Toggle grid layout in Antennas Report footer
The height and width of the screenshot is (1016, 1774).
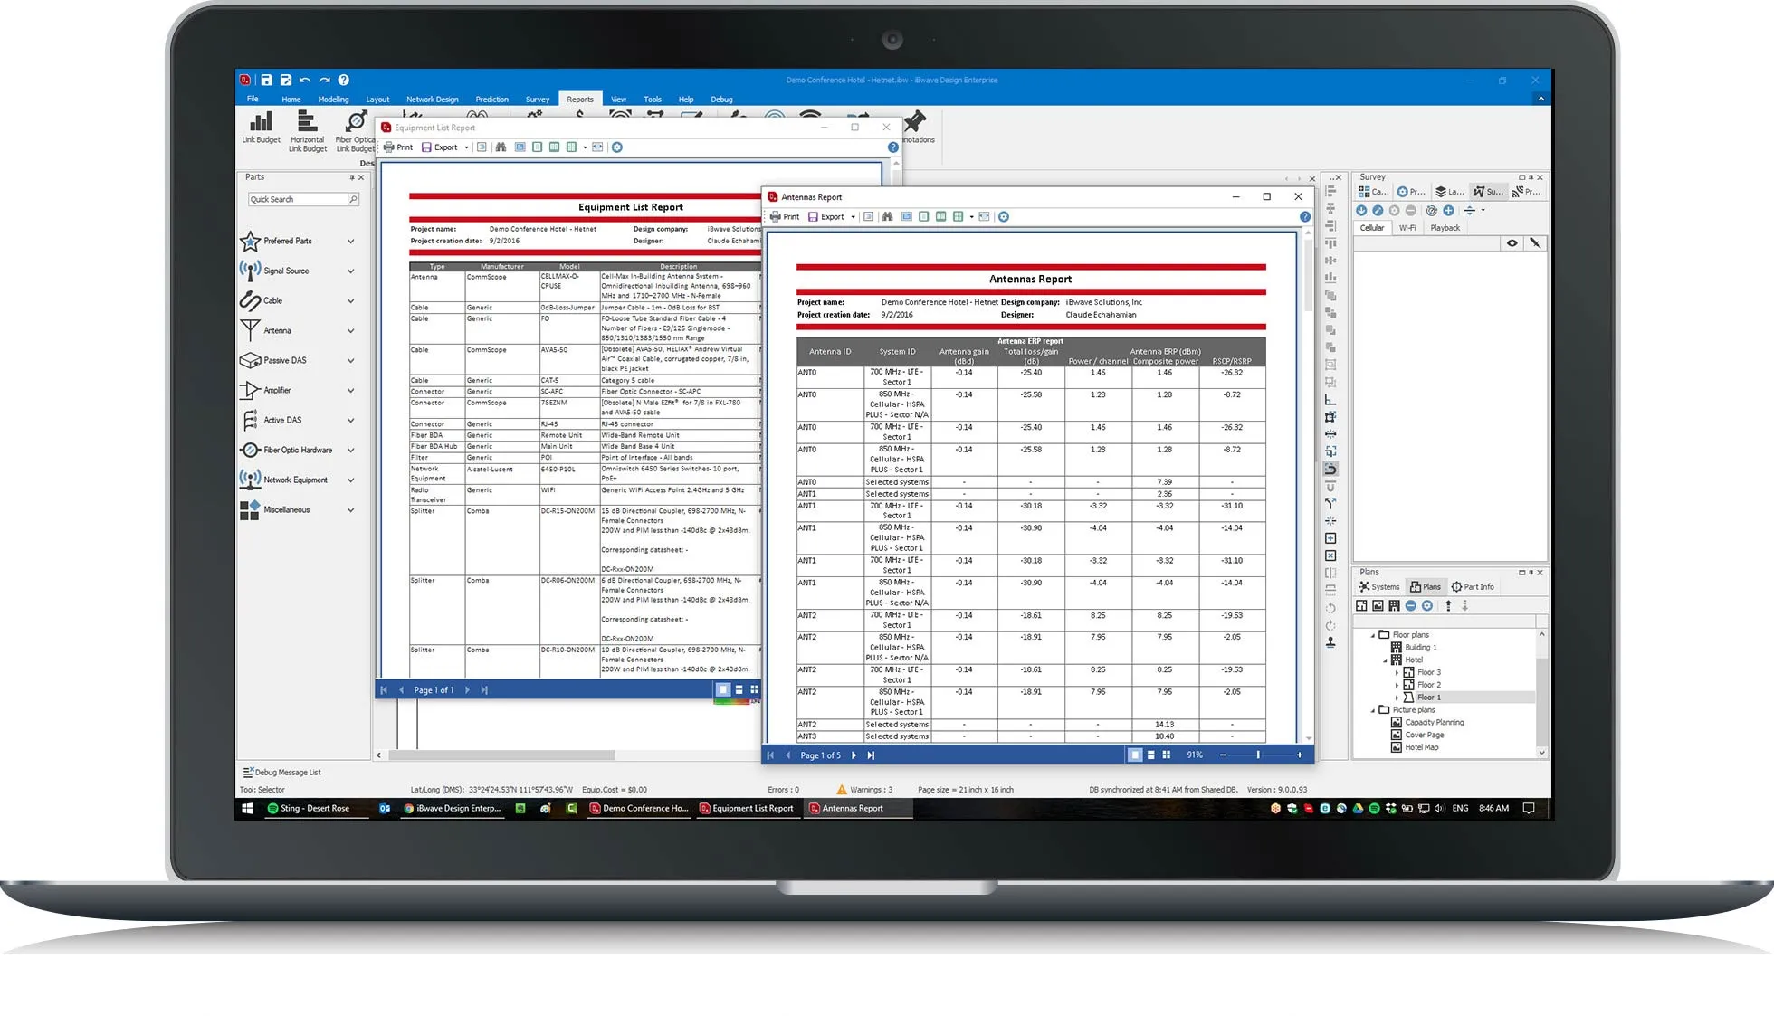[1167, 755]
